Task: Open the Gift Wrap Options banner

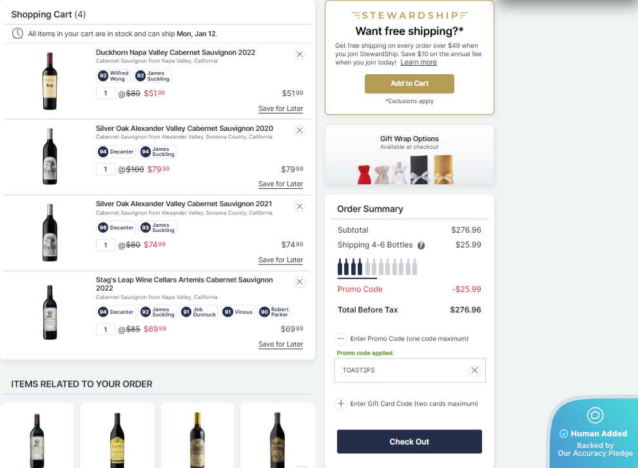Action: (409, 155)
